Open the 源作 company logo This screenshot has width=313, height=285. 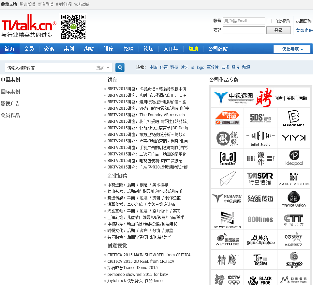pos(261,158)
